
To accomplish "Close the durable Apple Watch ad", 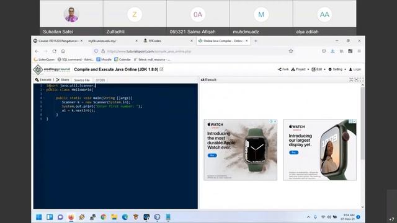I will click(275, 121).
